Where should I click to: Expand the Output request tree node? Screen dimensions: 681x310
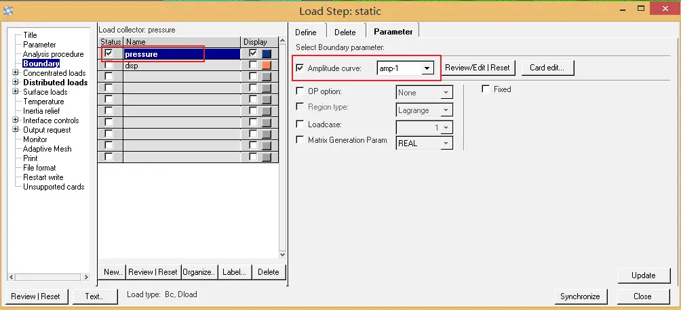16,130
